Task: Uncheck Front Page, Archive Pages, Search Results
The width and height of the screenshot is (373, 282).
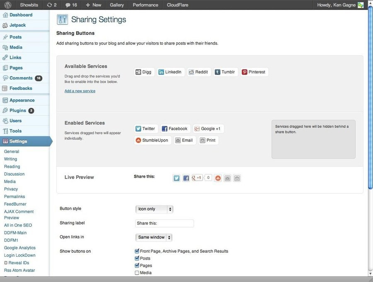Action: click(x=137, y=251)
